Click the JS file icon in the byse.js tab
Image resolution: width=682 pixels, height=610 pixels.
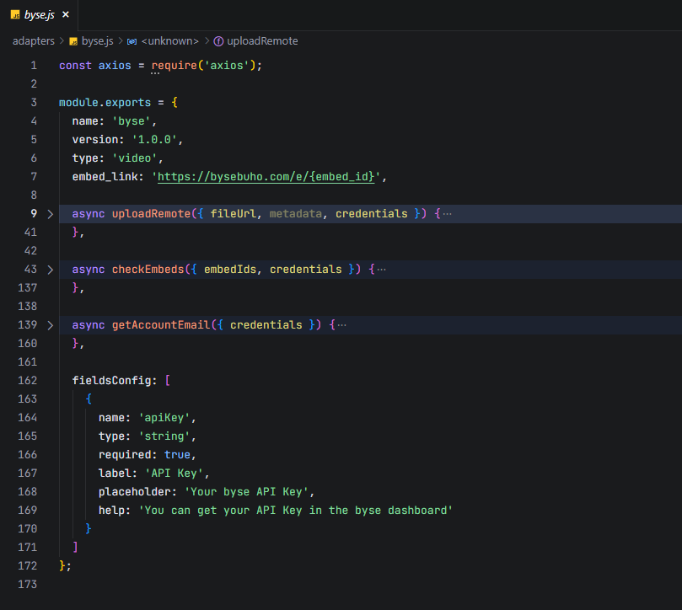coord(14,15)
